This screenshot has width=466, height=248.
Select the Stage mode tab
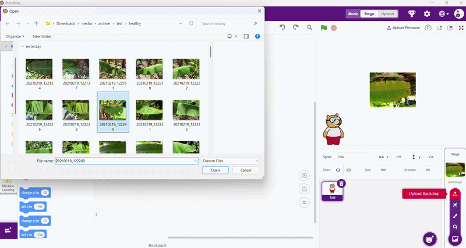[x=369, y=14]
